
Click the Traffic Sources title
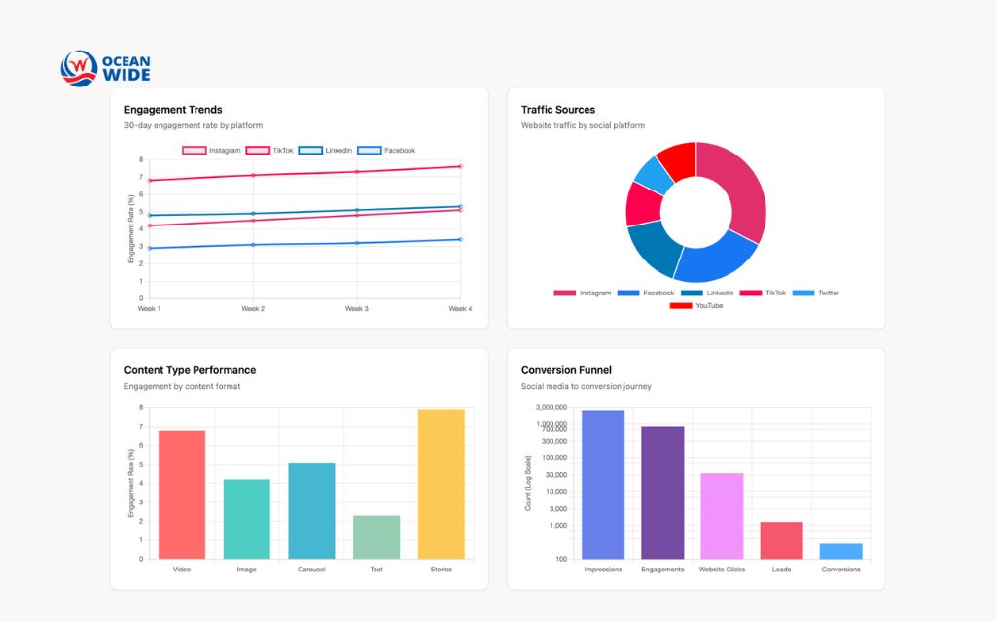click(x=558, y=110)
